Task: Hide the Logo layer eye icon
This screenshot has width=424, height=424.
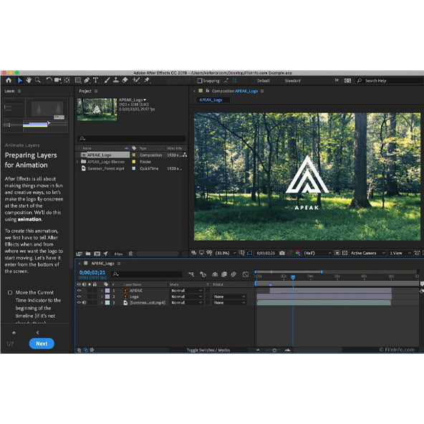Action: point(79,297)
